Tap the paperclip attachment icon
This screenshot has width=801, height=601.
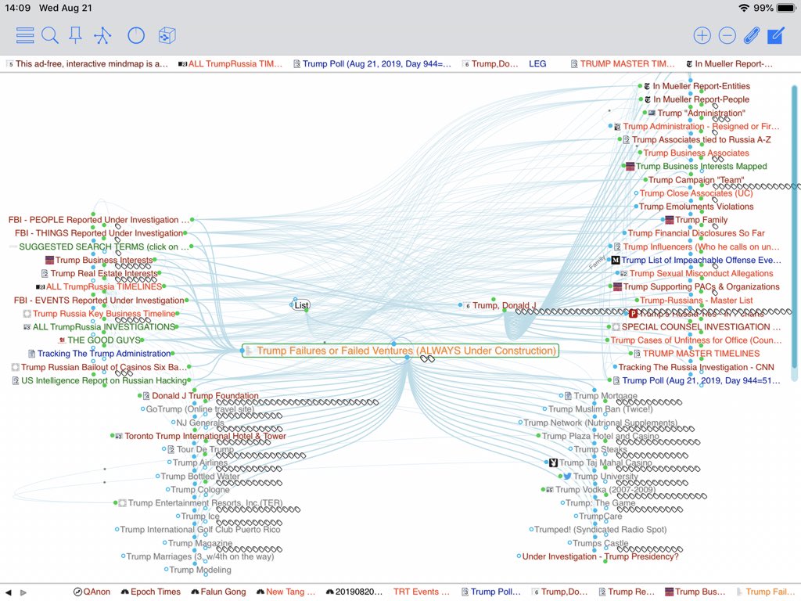click(752, 35)
